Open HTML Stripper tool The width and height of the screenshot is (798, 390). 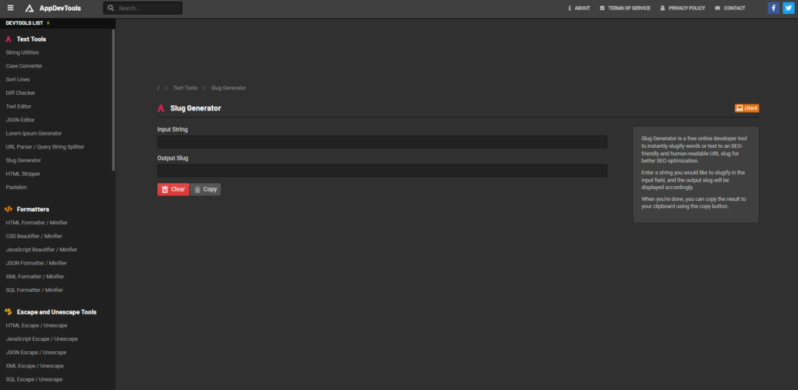click(x=23, y=174)
